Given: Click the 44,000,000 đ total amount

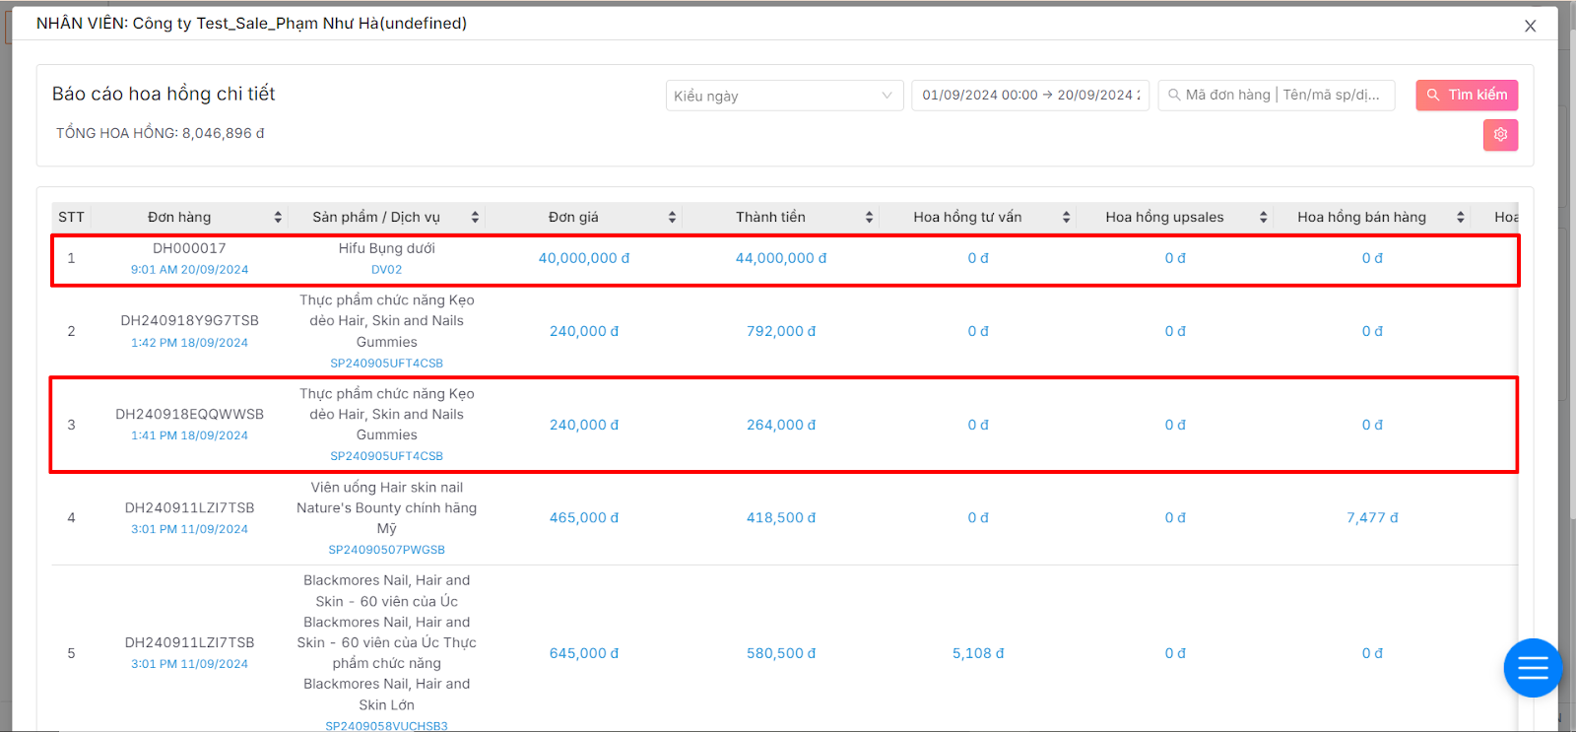Looking at the screenshot, I should 780,258.
